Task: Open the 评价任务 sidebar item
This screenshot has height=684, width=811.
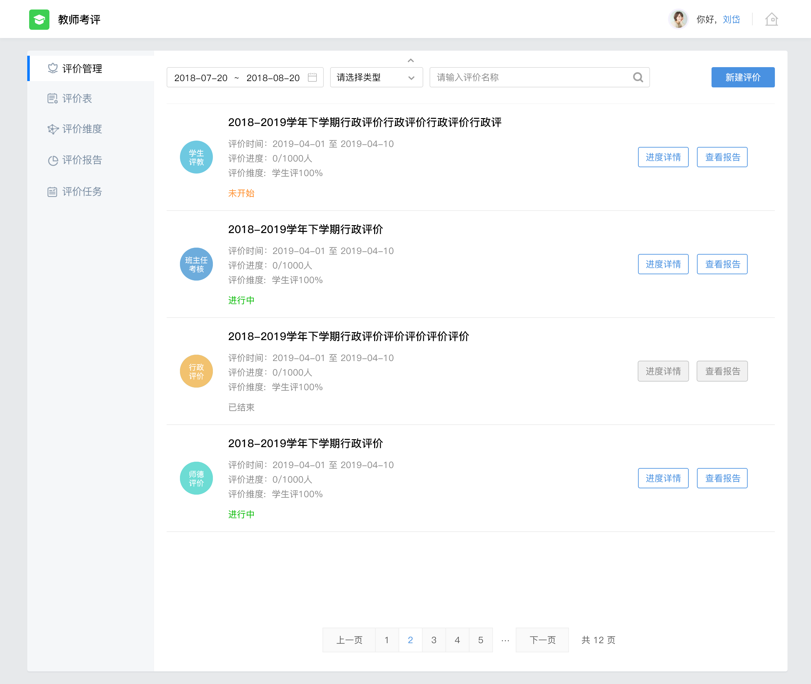Action: [x=82, y=192]
